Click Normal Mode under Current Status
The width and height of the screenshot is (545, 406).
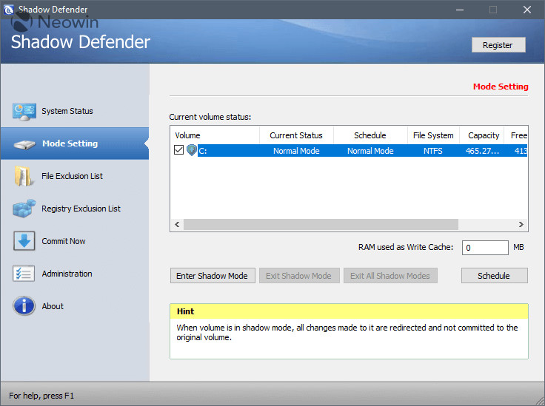[296, 151]
